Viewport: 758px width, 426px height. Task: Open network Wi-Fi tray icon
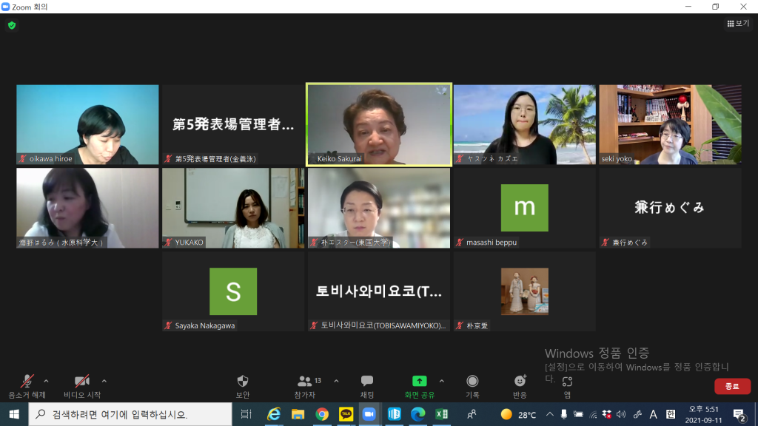[593, 414]
